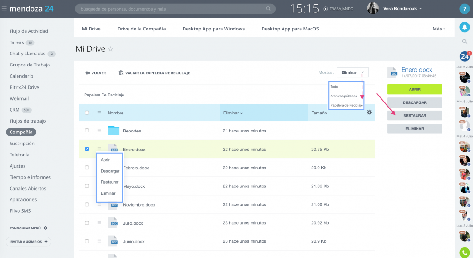Open the help question mark icon
Image resolution: width=473 pixels, height=258 pixels.
[x=464, y=9]
